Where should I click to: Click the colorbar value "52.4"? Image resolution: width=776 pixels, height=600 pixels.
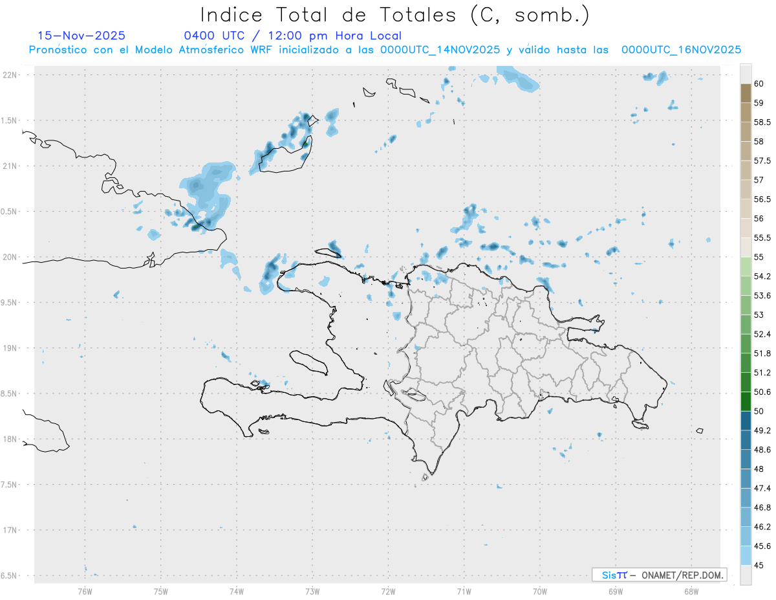pos(762,334)
